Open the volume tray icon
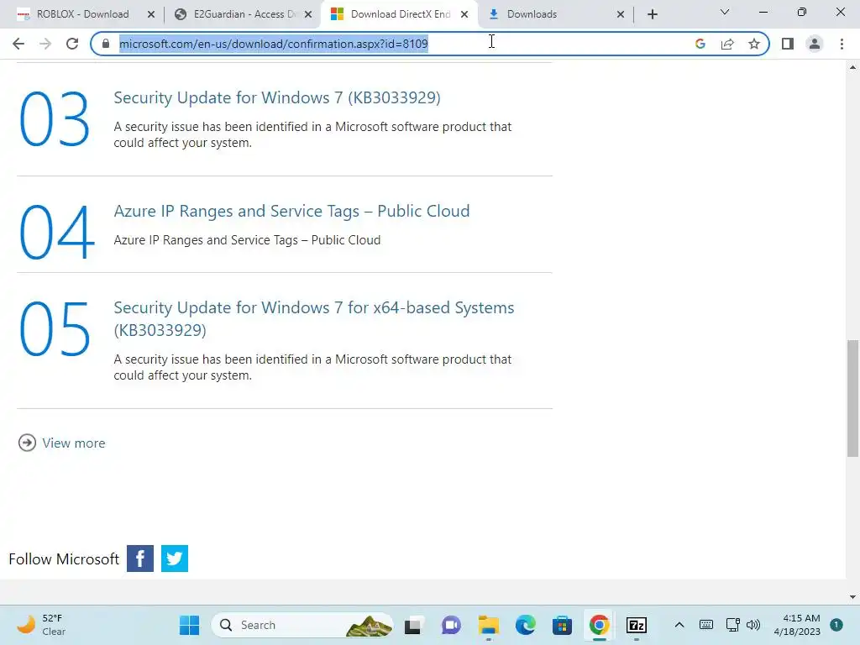Image resolution: width=860 pixels, height=645 pixels. pos(753,625)
